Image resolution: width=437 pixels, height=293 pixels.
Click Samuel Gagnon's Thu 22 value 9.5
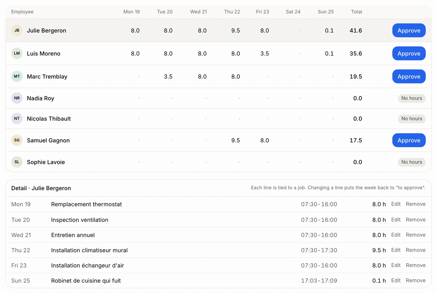click(235, 140)
